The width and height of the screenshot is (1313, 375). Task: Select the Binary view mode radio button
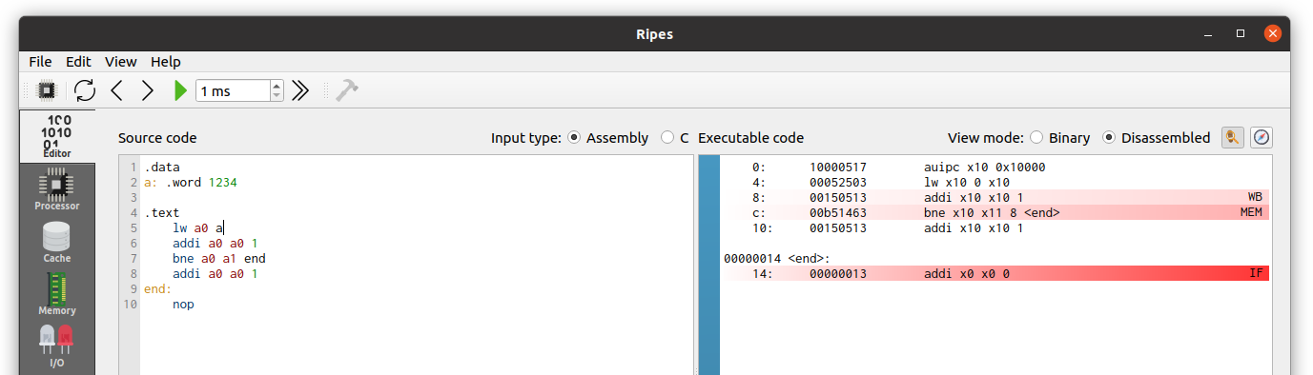pyautogui.click(x=1036, y=138)
